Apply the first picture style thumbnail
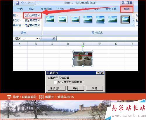 coord(50,19)
